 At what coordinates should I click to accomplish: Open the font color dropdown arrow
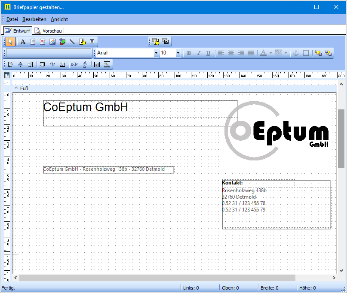click(270, 53)
